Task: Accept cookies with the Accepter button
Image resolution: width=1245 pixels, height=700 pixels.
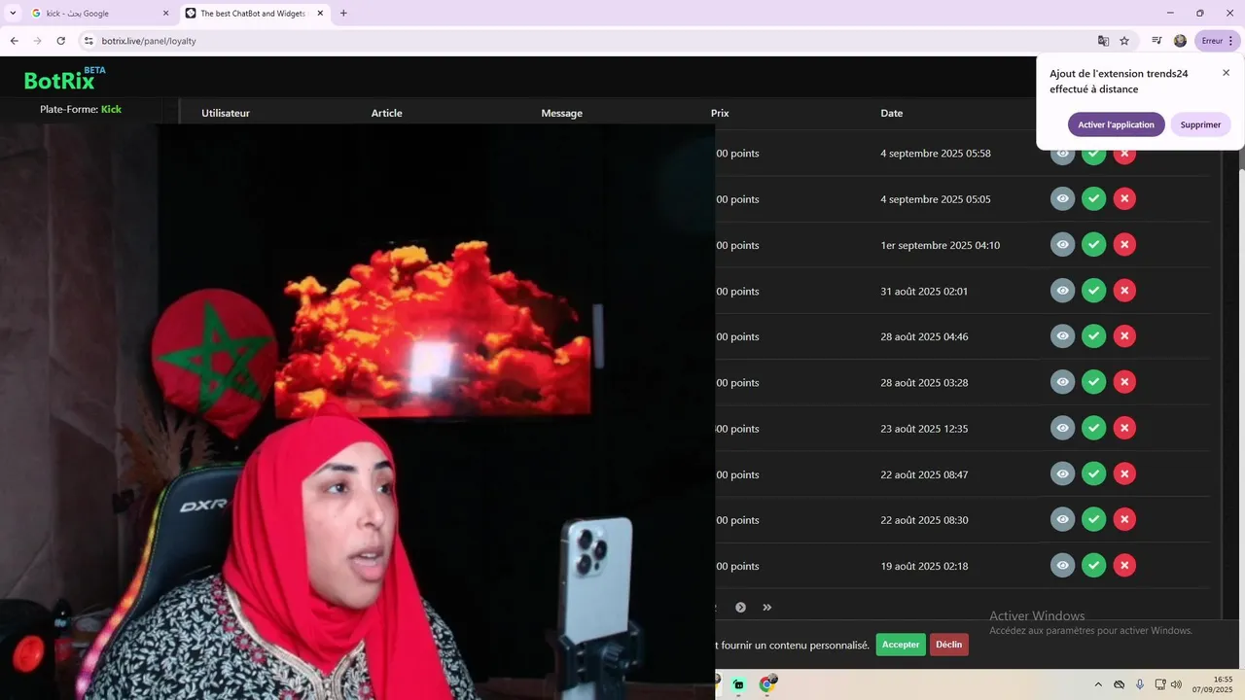Action: (x=901, y=645)
